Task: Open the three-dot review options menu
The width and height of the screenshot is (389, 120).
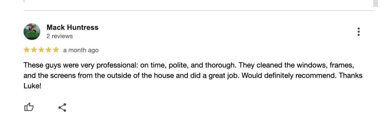Action: tap(359, 32)
